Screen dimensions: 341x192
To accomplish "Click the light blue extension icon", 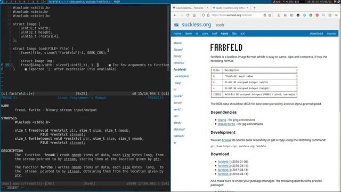I will (x=304, y=15).
